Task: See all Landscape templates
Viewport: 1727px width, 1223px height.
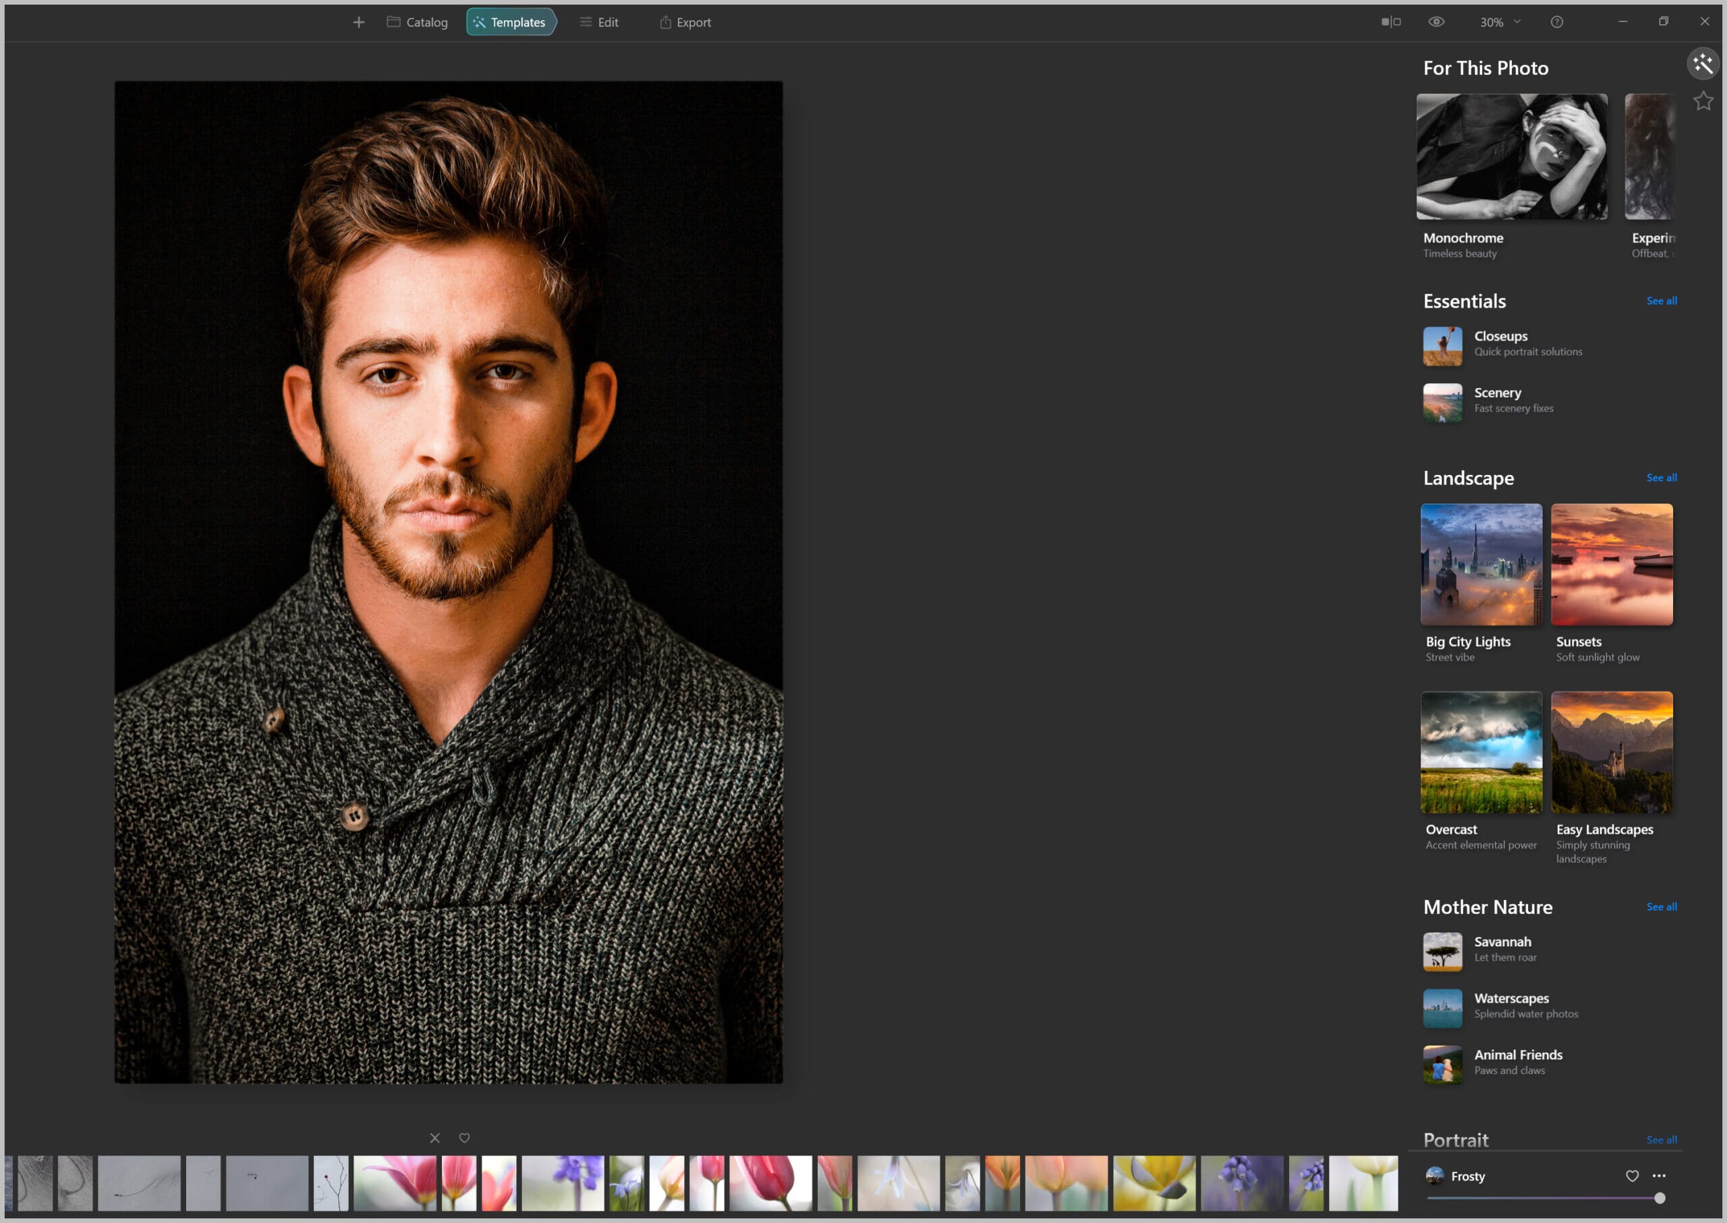Action: coord(1661,476)
